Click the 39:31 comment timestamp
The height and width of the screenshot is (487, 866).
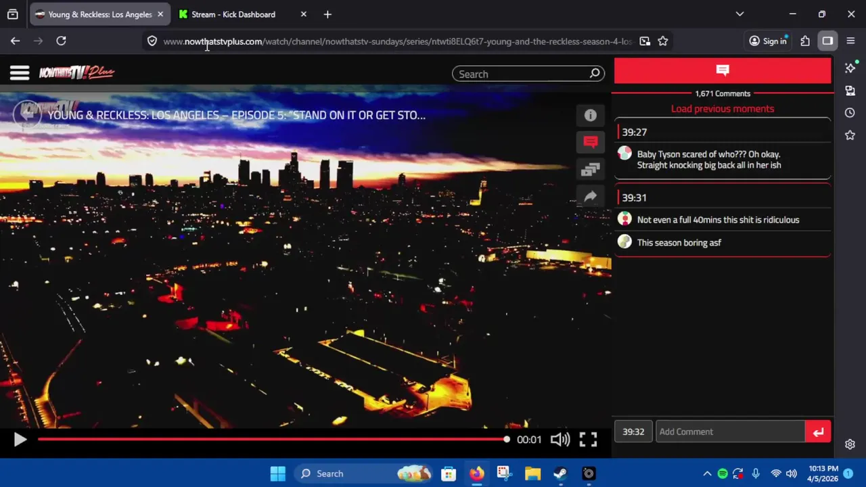(634, 198)
